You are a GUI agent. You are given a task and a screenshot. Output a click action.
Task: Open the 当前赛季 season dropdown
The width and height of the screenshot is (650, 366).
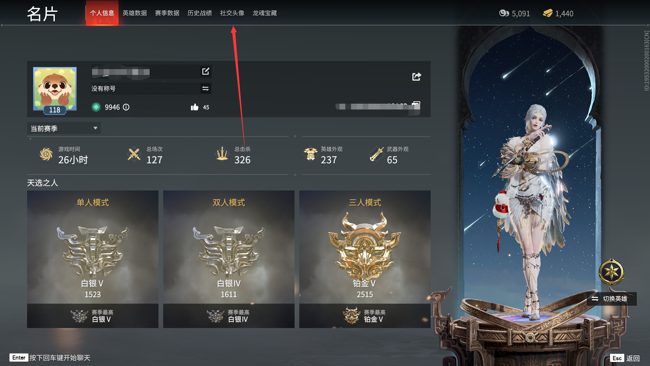point(64,128)
